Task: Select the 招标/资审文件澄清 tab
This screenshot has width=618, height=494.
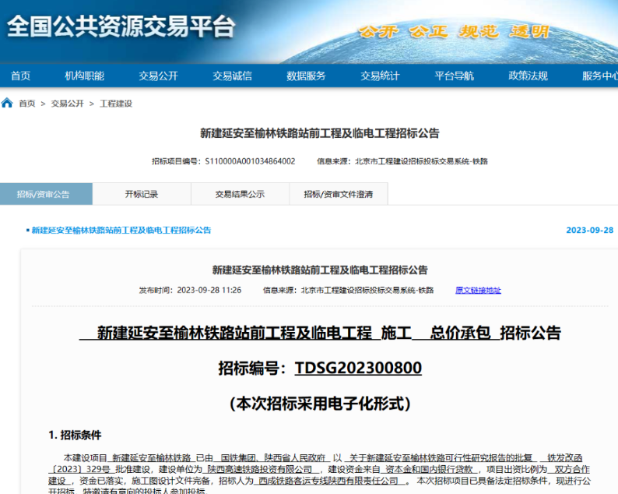Action: (x=338, y=194)
